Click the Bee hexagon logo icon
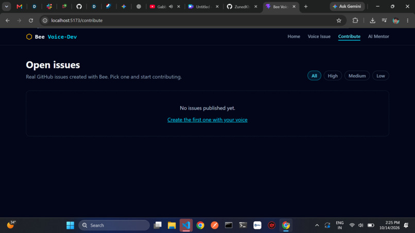The width and height of the screenshot is (415, 233). pos(29,37)
